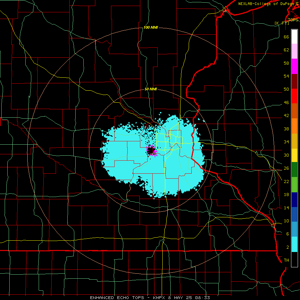300x300 pixels.
Task: Click the white swatch atop the tops legend
Action: 294,37
